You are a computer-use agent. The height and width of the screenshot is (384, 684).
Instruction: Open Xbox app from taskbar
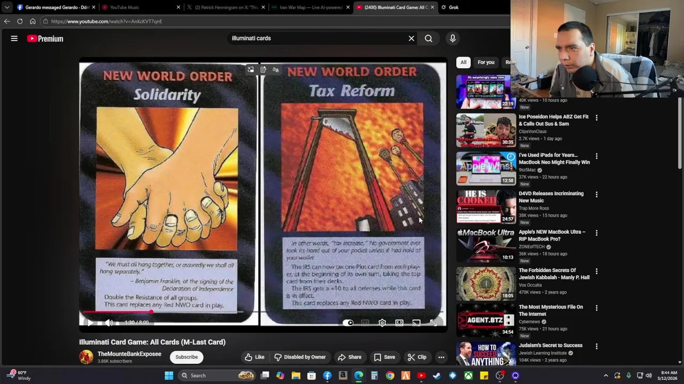(468, 375)
